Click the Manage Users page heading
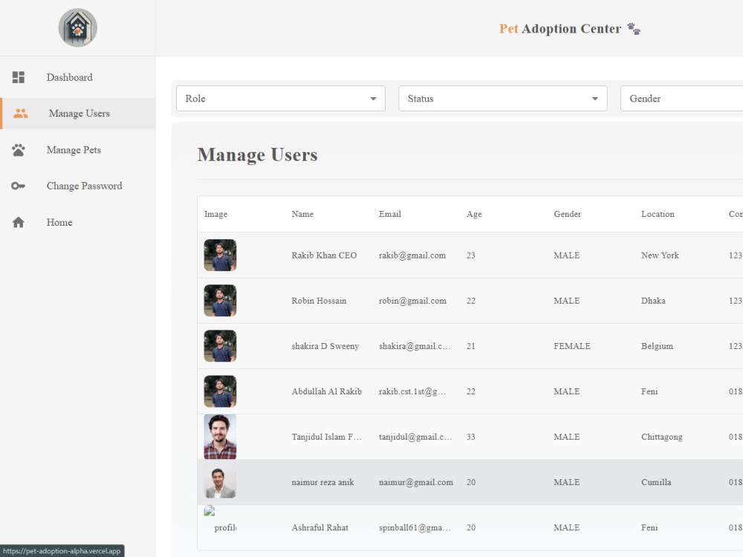Image resolution: width=743 pixels, height=557 pixels. 257,155
